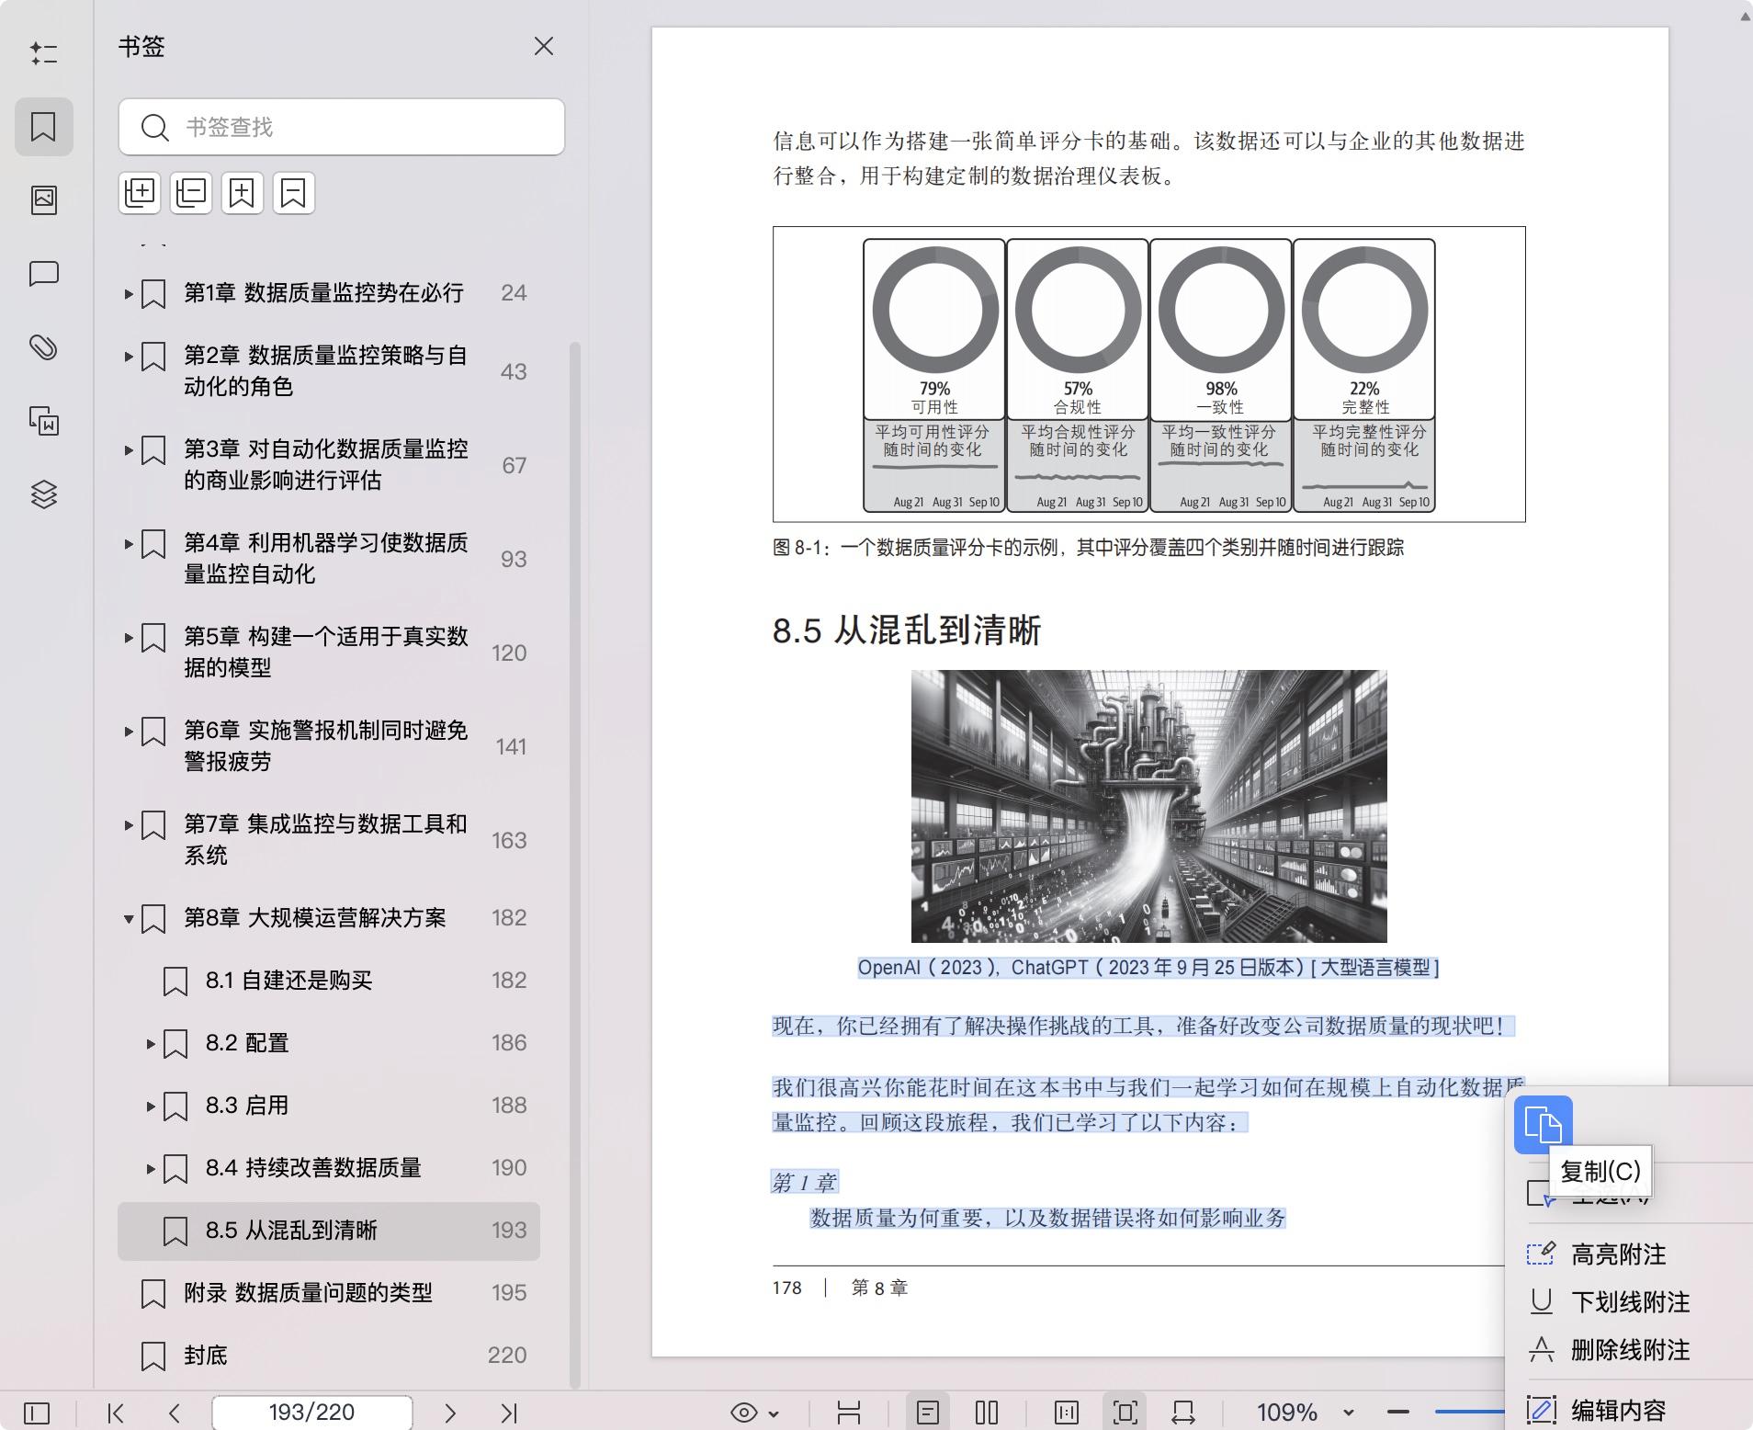This screenshot has height=1430, width=1753.
Task: Click the copy icon button 复制(C)
Action: coord(1543,1125)
